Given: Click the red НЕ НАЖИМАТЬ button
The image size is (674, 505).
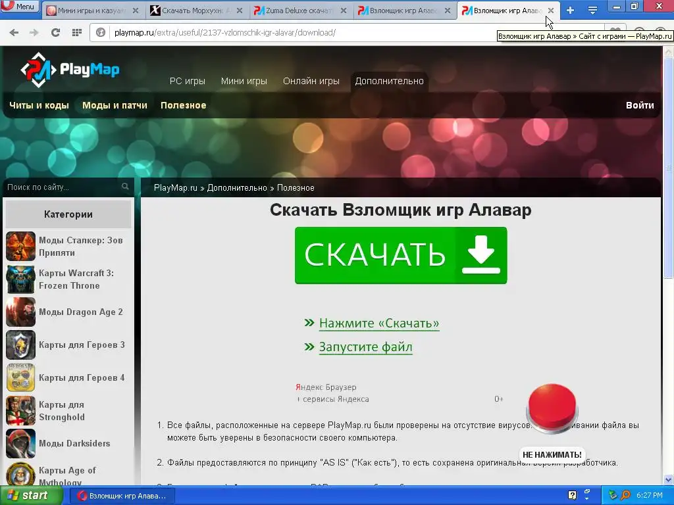Looking at the screenshot, I should click(552, 408).
